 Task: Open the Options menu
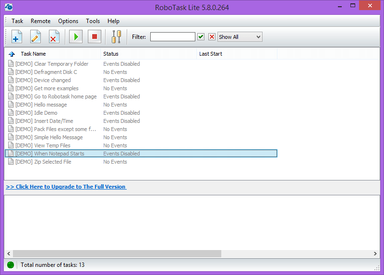pyautogui.click(x=68, y=21)
